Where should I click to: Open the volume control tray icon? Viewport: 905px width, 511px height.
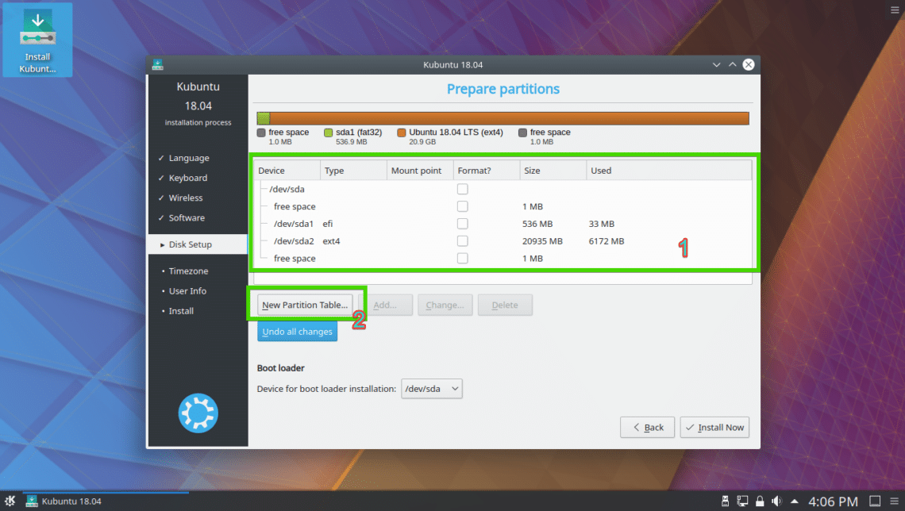[x=777, y=501]
